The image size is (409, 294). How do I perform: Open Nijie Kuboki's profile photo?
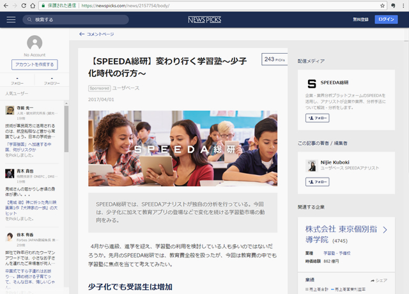coord(312,166)
